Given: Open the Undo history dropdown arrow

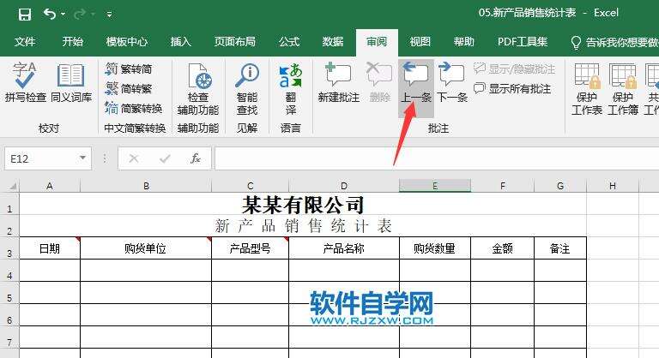Looking at the screenshot, I should 65,15.
